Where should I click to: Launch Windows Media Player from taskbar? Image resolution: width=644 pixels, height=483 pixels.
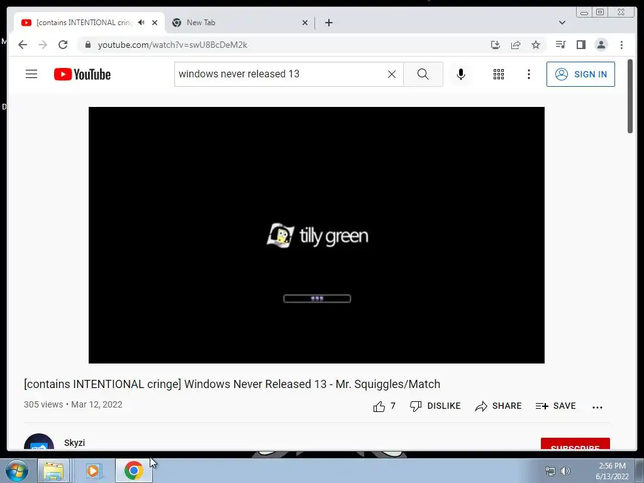coord(93,471)
